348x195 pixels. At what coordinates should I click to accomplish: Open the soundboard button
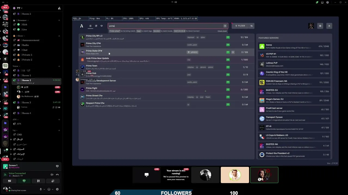coord(53,181)
